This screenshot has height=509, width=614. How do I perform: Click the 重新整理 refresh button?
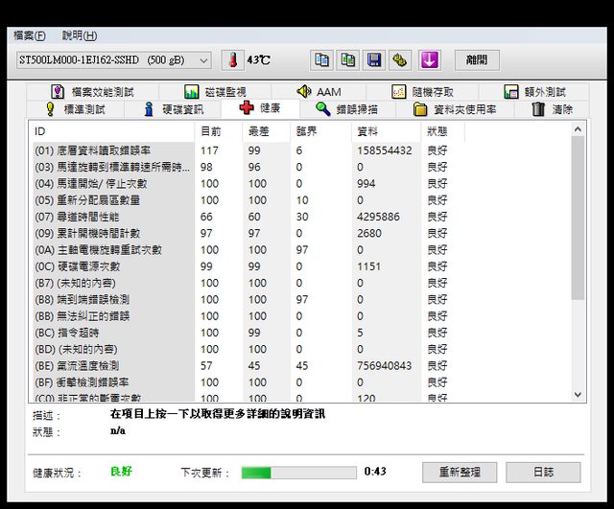[x=460, y=473]
